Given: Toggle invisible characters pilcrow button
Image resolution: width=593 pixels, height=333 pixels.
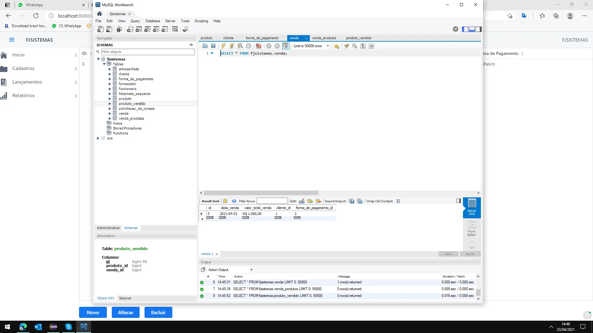Looking at the screenshot, I should pos(363,46).
